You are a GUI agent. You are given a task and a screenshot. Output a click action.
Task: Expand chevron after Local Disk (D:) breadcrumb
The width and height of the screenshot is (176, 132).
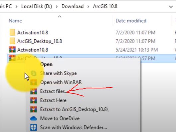coord(57,7)
